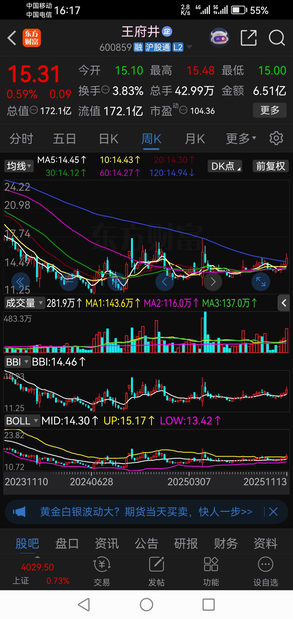Image resolution: width=293 pixels, height=619 pixels.
Task: Open the 东方财富 logo home icon
Action: [x=31, y=38]
